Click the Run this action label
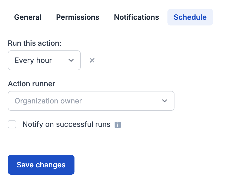This screenshot has height=184, width=225. pos(34,43)
